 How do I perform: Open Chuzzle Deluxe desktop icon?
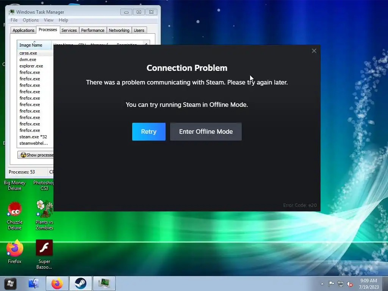pyautogui.click(x=15, y=216)
